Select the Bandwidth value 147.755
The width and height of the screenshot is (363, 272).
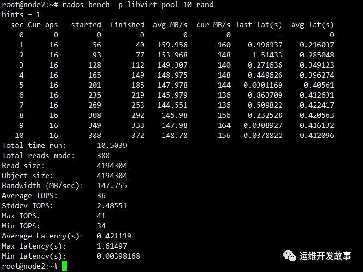pyautogui.click(x=112, y=186)
